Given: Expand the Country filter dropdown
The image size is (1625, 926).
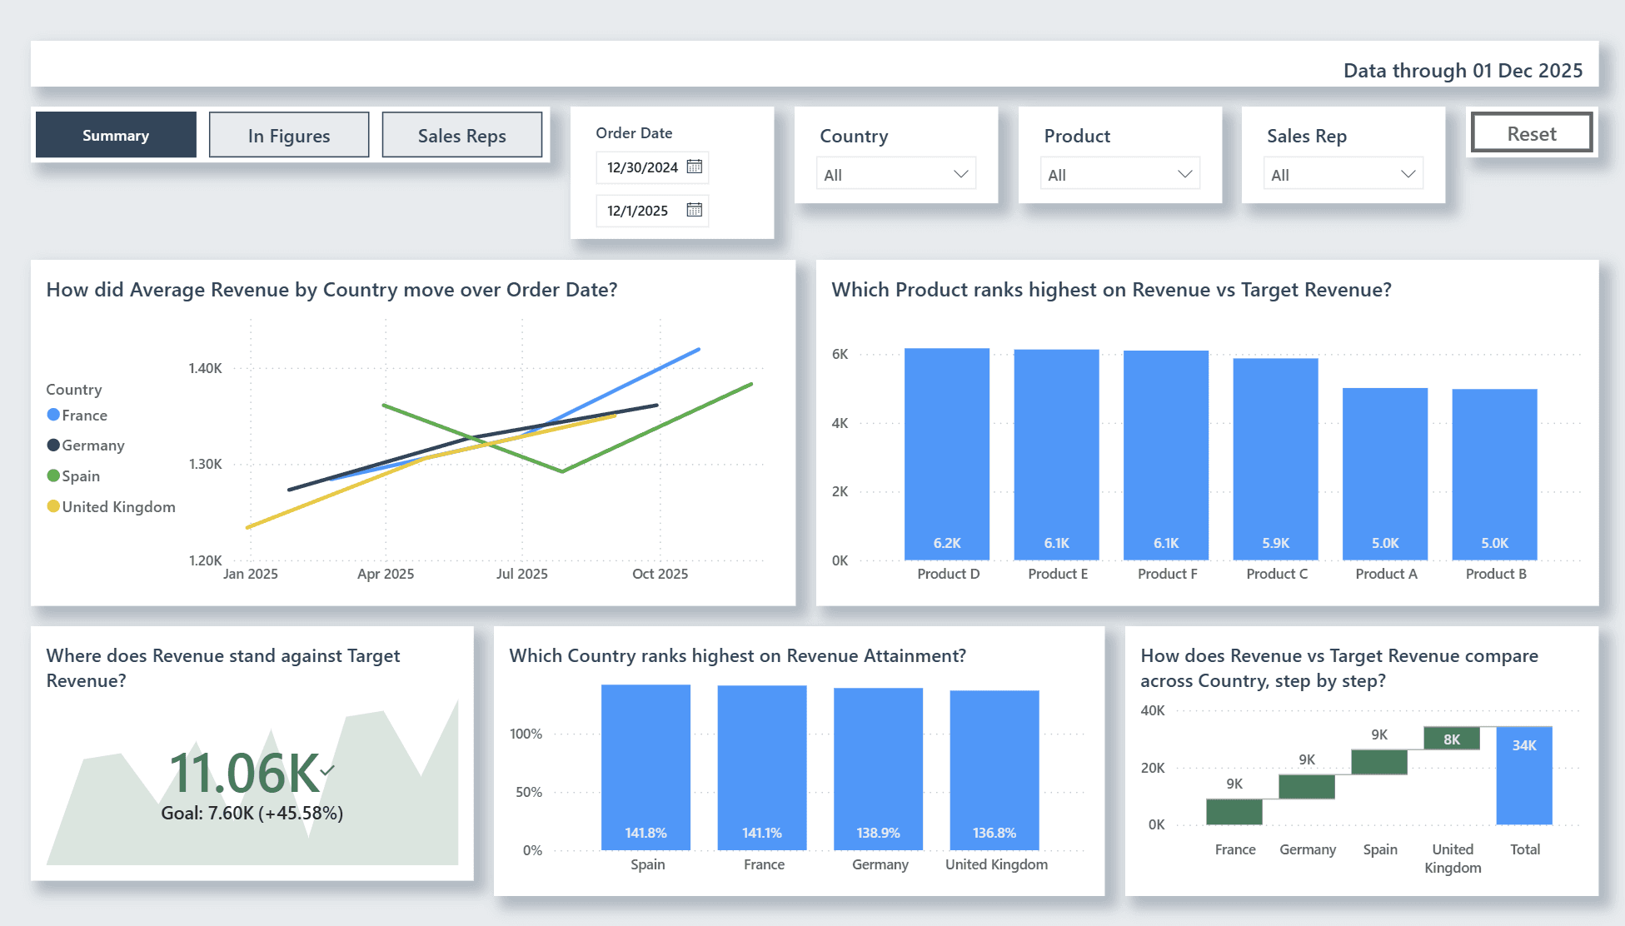Looking at the screenshot, I should point(896,174).
